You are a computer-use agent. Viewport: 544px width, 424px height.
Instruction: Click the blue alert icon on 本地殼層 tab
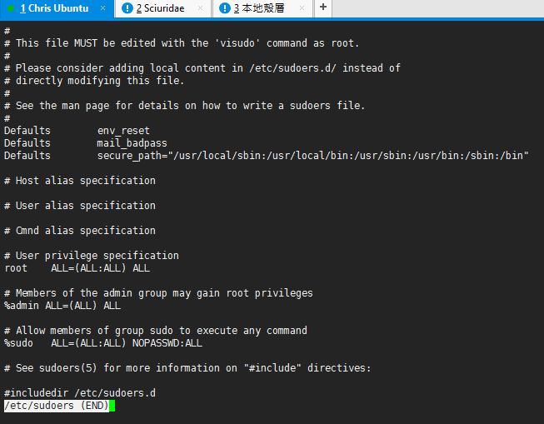[225, 8]
